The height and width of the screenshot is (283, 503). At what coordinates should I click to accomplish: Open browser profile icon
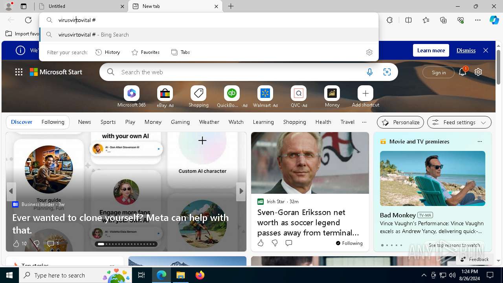8,6
